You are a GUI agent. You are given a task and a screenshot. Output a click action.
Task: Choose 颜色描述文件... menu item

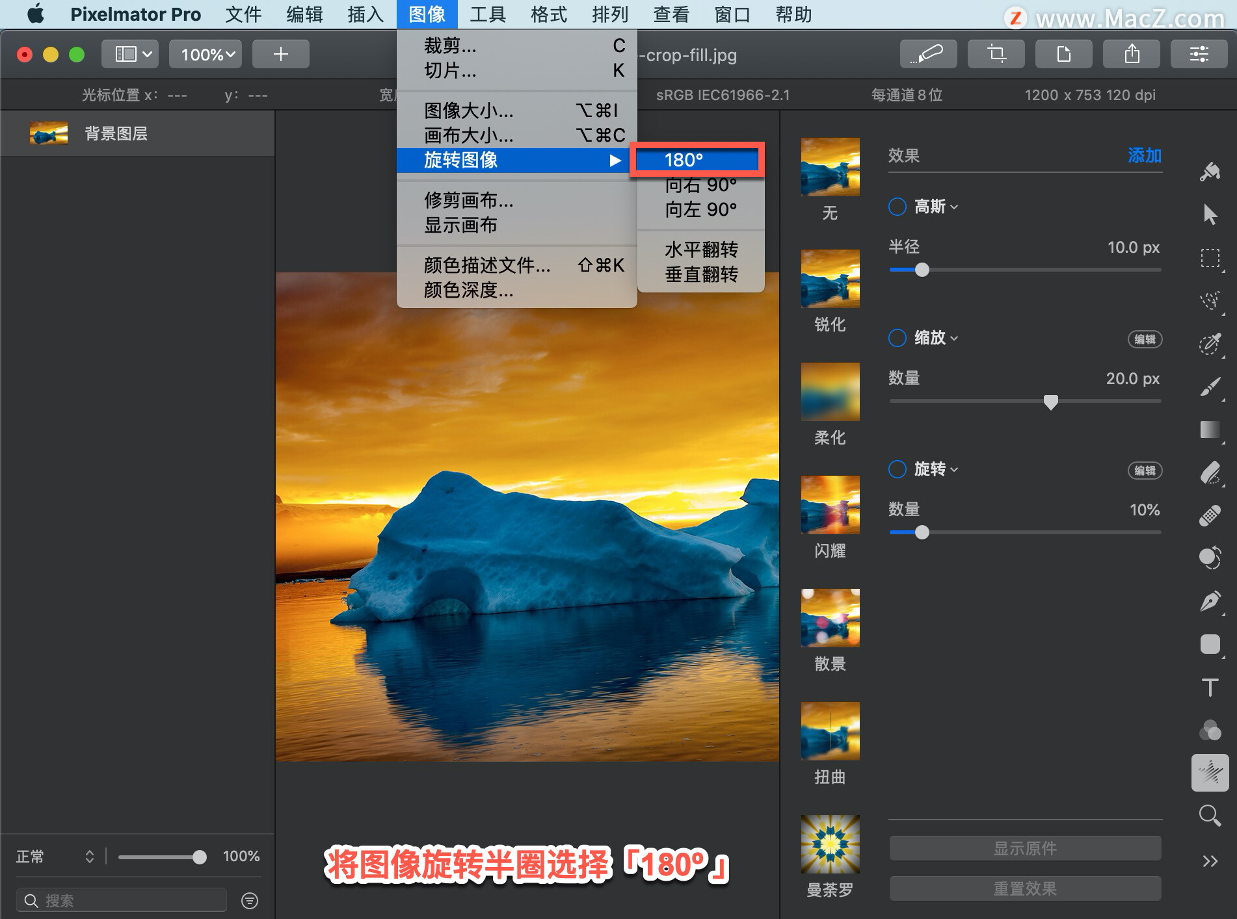516,265
